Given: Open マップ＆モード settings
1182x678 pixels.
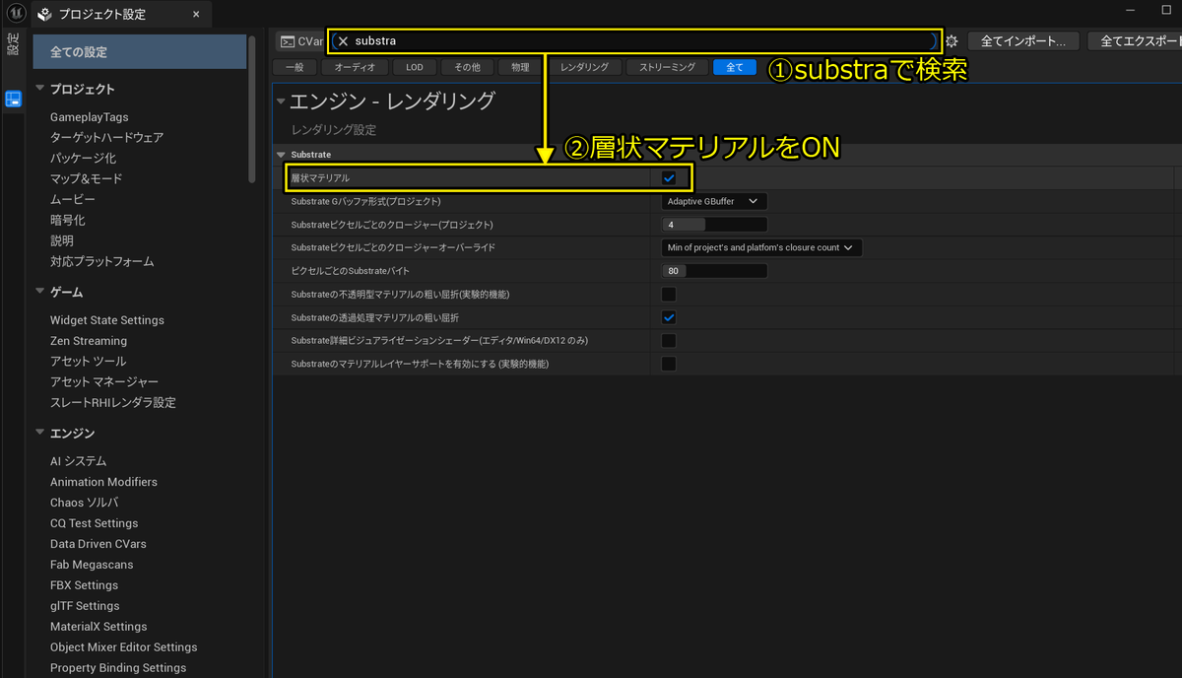Looking at the screenshot, I should tap(87, 179).
